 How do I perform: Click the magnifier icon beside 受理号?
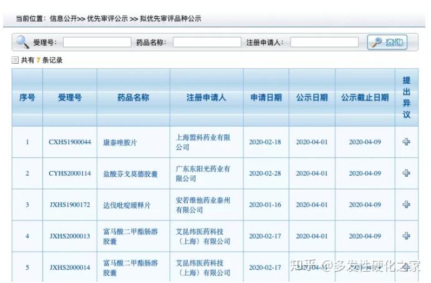[22, 42]
